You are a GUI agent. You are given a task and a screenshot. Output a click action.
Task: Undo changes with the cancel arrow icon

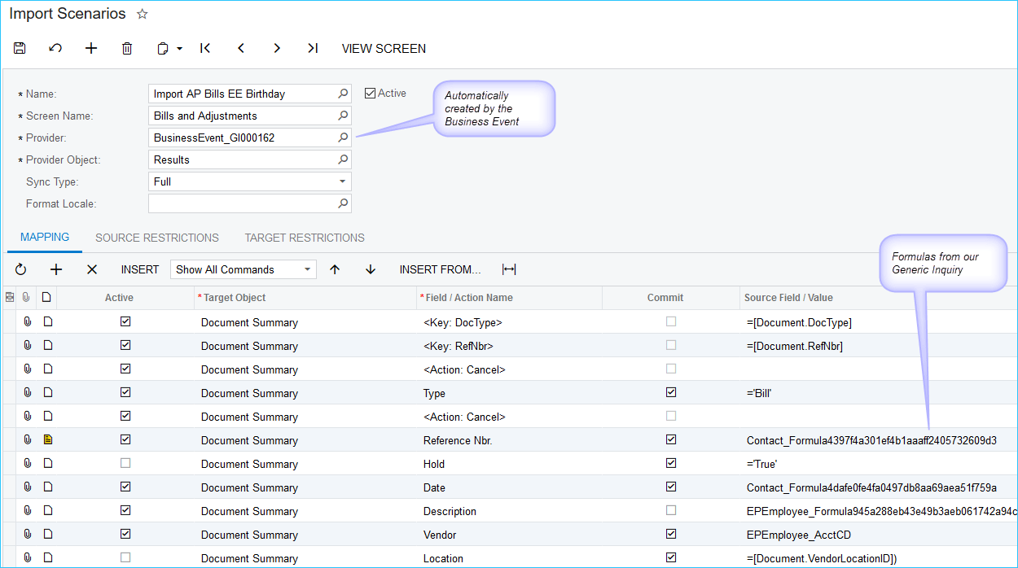55,48
